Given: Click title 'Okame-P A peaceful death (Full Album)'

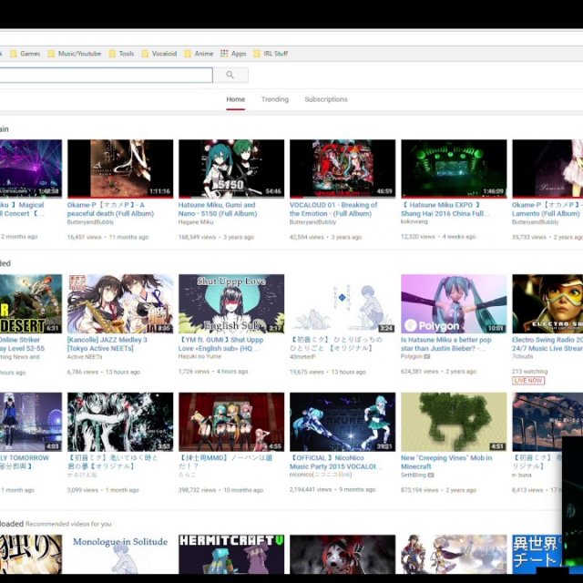Looking at the screenshot, I should (x=110, y=209).
